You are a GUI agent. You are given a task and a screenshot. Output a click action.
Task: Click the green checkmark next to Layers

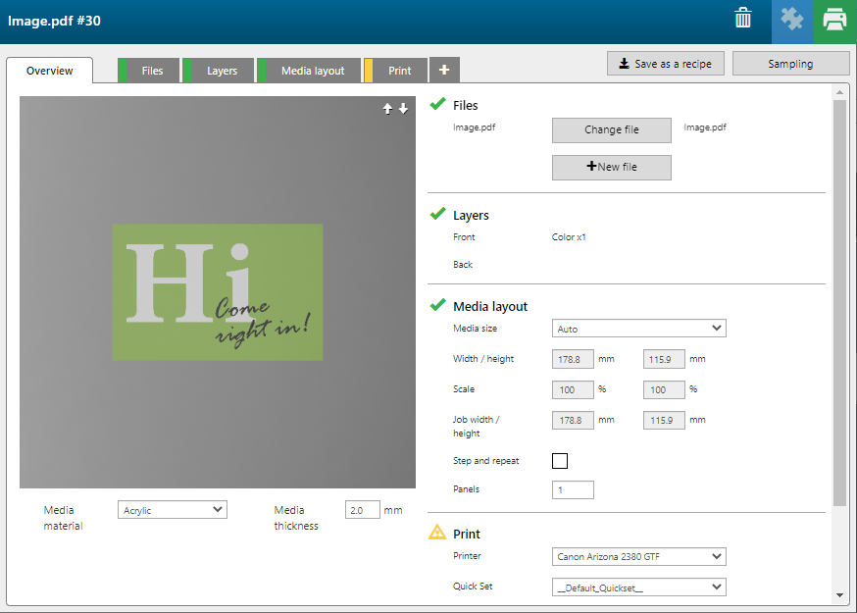[x=437, y=214]
